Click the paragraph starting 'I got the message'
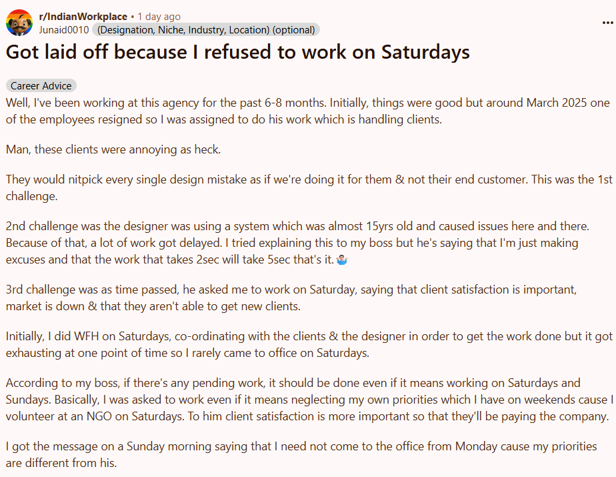The height and width of the screenshot is (477, 616). [300, 454]
